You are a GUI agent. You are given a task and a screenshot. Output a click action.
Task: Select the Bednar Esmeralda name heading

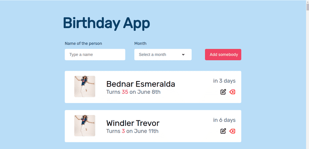point(141,84)
